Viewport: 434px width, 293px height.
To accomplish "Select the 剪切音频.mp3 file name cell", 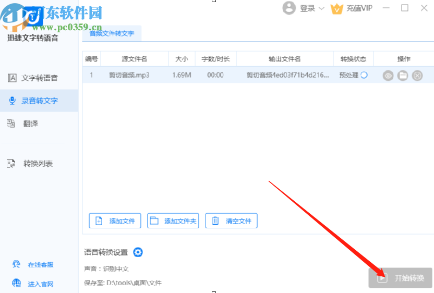I will point(129,75).
